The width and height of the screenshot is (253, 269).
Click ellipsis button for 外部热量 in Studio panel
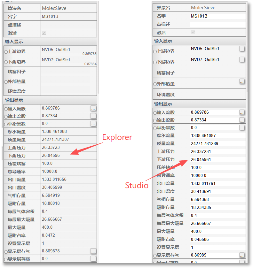[242, 82]
